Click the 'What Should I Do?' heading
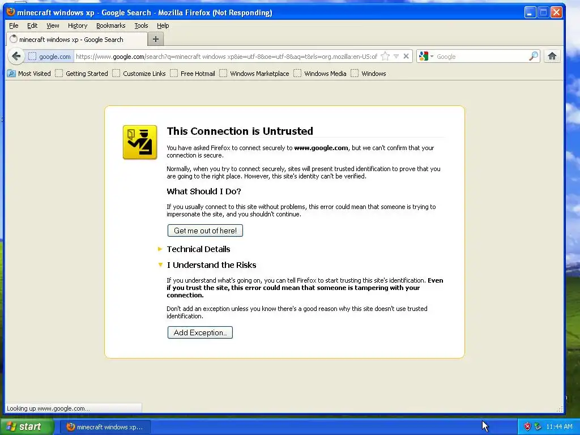Image resolution: width=580 pixels, height=435 pixels. click(204, 191)
